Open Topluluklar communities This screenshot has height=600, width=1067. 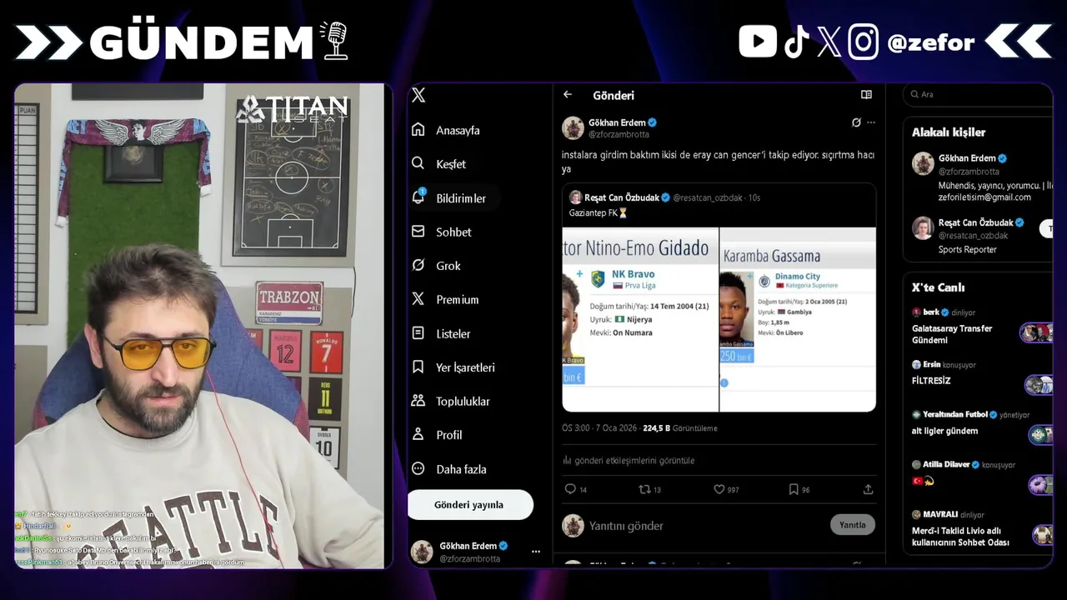pos(451,401)
